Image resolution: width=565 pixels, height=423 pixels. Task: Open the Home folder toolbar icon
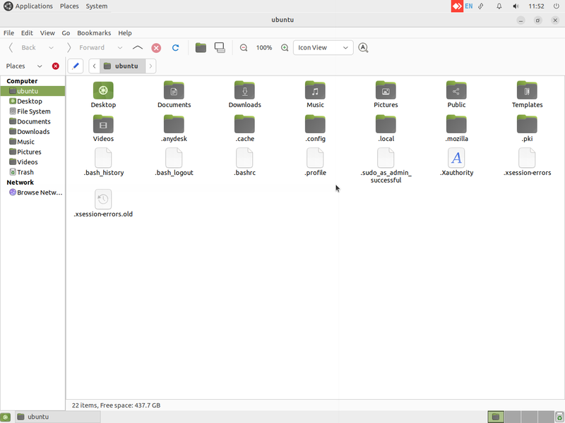point(201,48)
